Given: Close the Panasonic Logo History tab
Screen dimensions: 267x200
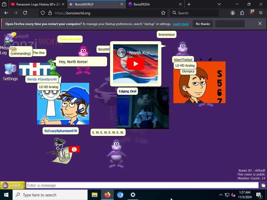Looking at the screenshot, I should coord(63,4).
